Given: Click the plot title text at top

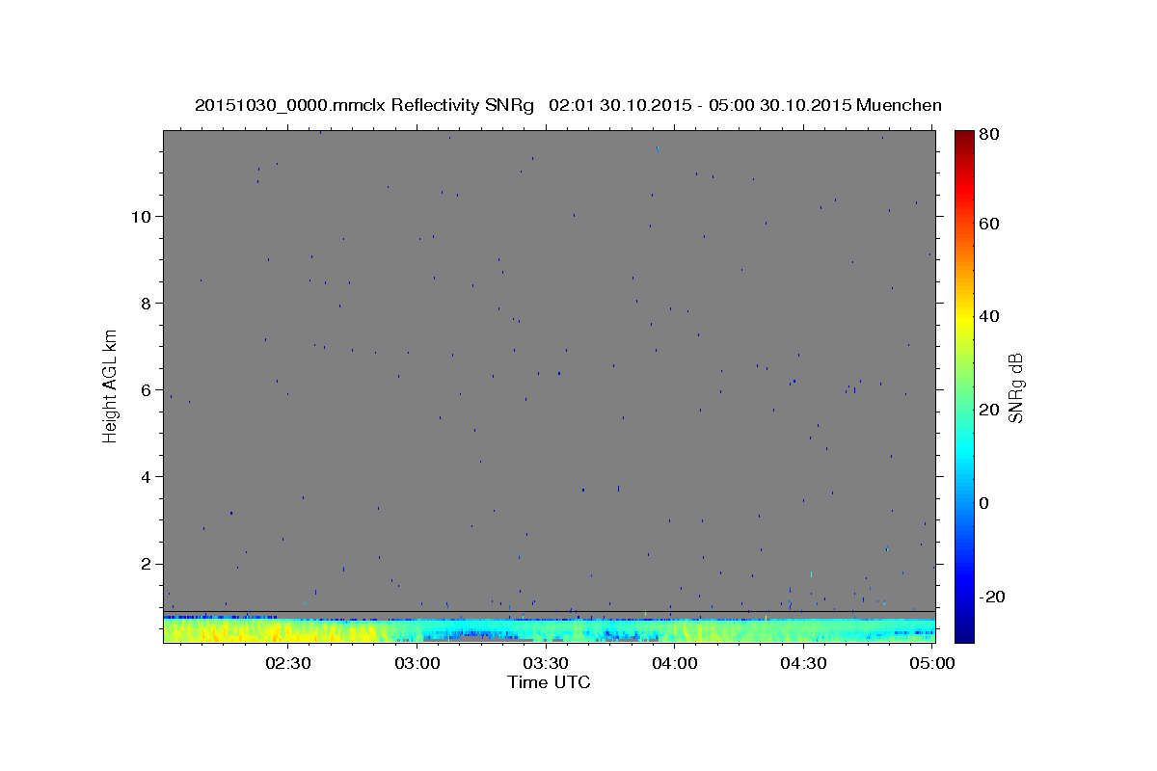Looking at the screenshot, I should coord(568,105).
